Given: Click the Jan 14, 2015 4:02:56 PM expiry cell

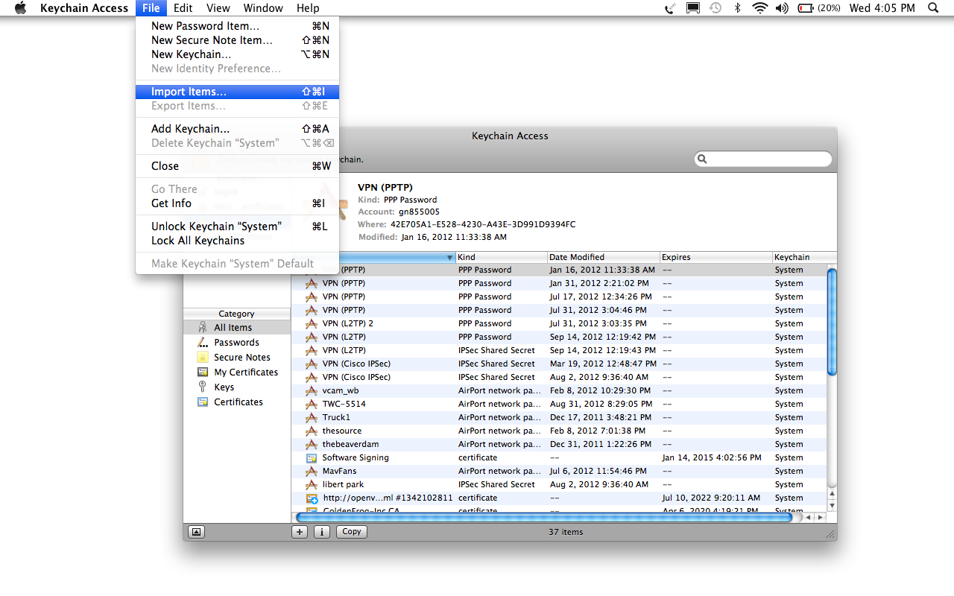Looking at the screenshot, I should click(x=712, y=457).
